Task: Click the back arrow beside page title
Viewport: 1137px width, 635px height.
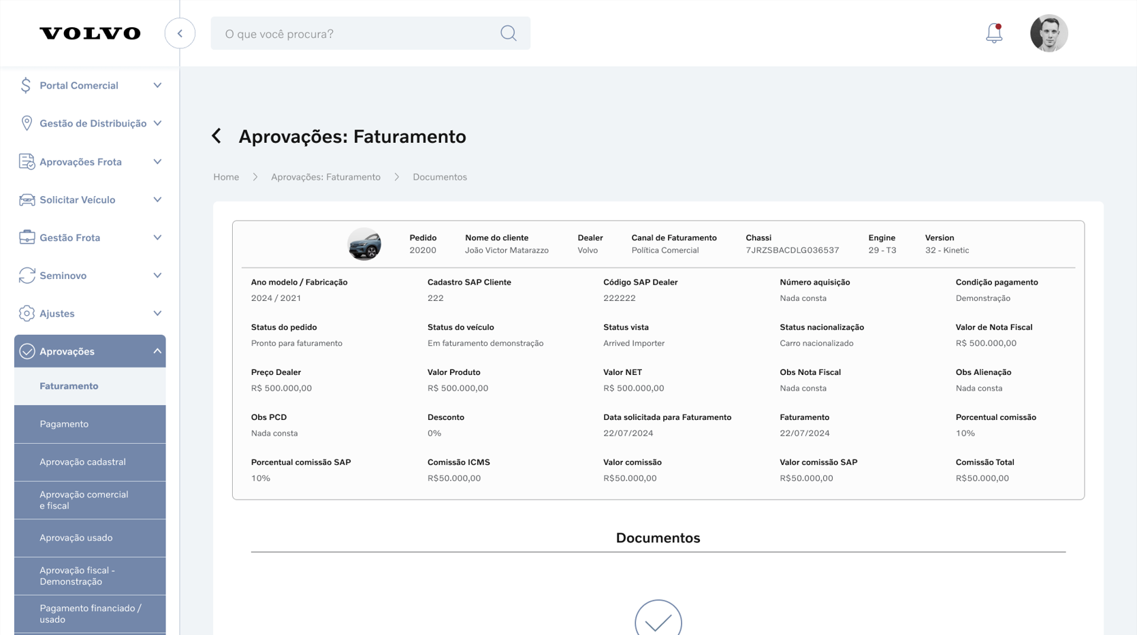Action: pyautogui.click(x=217, y=136)
